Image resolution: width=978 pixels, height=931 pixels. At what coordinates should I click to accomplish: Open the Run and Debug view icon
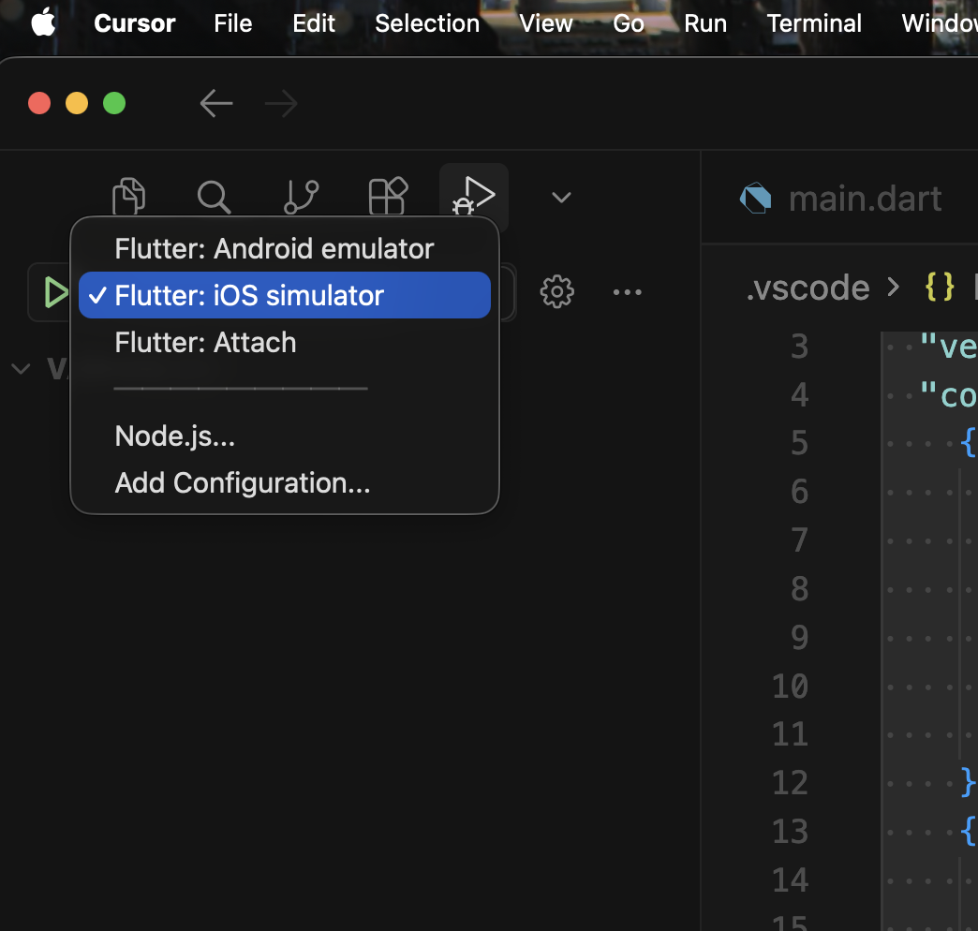474,196
